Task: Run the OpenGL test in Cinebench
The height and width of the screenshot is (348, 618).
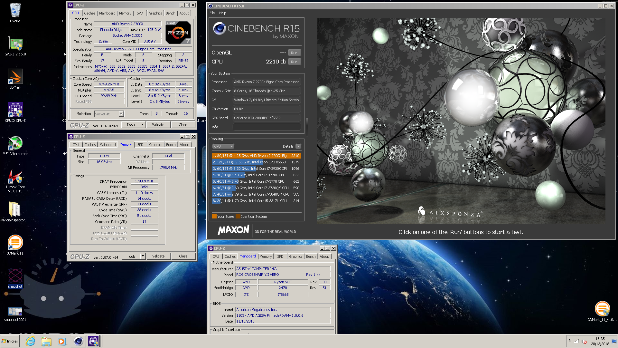Action: pos(294,53)
